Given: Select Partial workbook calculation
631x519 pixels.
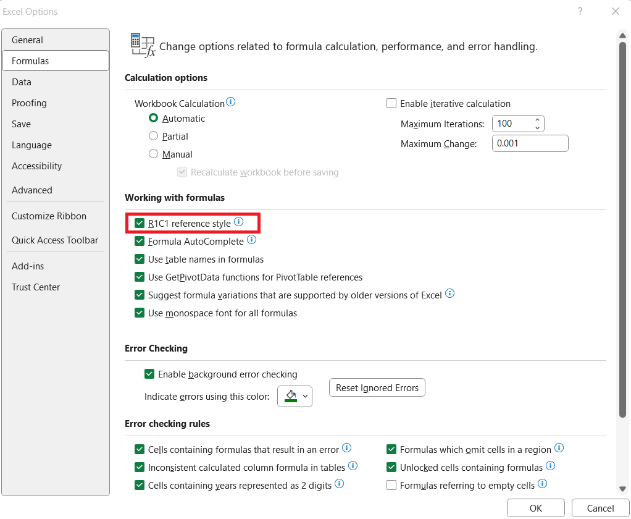Looking at the screenshot, I should (153, 136).
